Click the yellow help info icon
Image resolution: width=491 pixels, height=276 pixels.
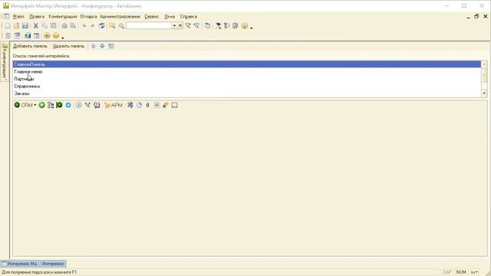click(x=245, y=26)
